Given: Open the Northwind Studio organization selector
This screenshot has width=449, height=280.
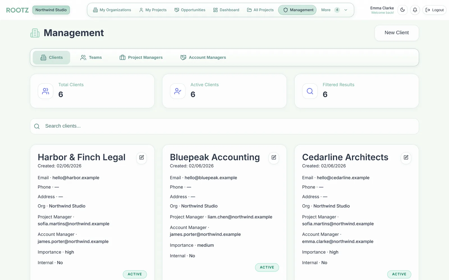Looking at the screenshot, I should click(x=51, y=10).
